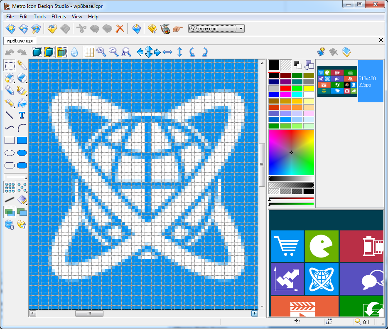
Task: Close the wp8base.icpr document
Action: tap(381, 40)
